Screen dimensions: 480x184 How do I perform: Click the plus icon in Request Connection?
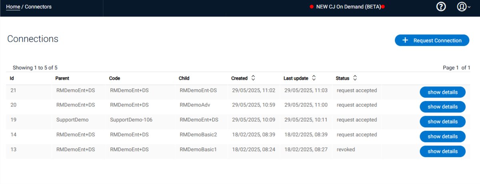[x=405, y=40]
